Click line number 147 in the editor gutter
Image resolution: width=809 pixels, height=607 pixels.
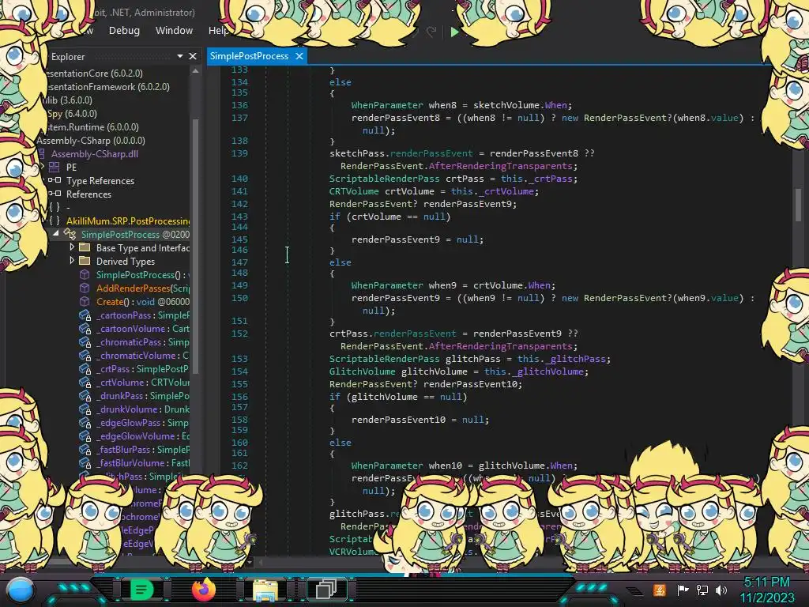pyautogui.click(x=239, y=262)
